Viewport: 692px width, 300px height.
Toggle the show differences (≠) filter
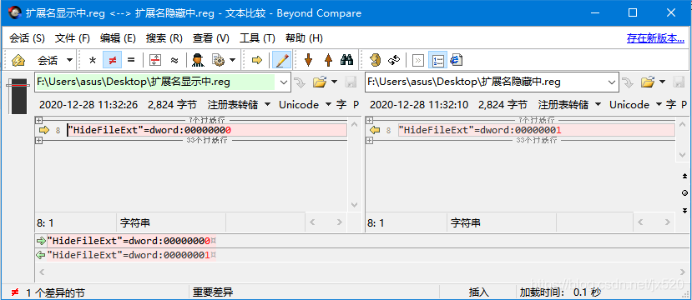click(x=112, y=60)
